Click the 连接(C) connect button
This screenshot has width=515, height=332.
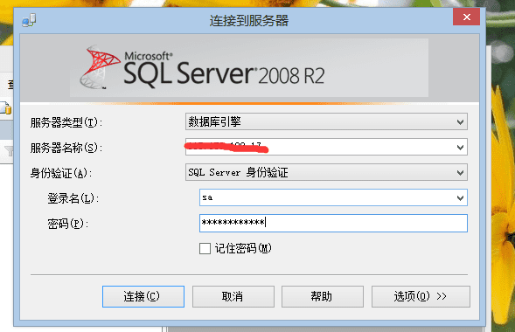143,296
